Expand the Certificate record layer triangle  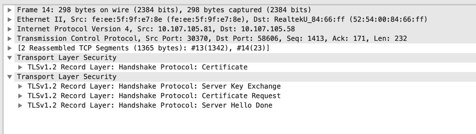20,67
